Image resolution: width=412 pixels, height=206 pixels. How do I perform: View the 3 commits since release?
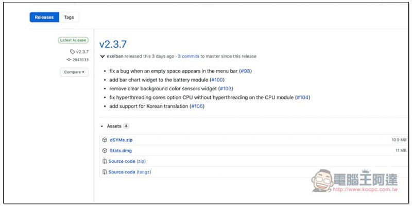(188, 57)
